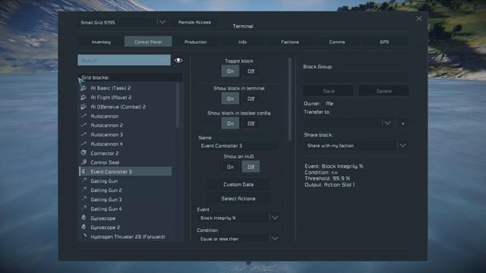Switch to the Inventory tab
The width and height of the screenshot is (486, 273).
click(101, 42)
